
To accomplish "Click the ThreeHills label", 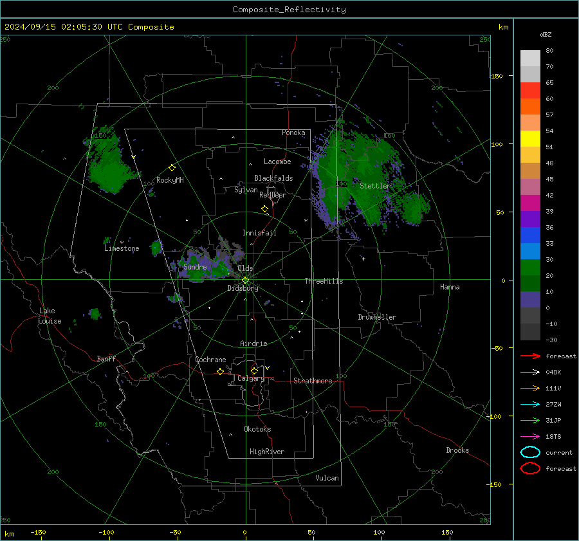I will click(324, 281).
